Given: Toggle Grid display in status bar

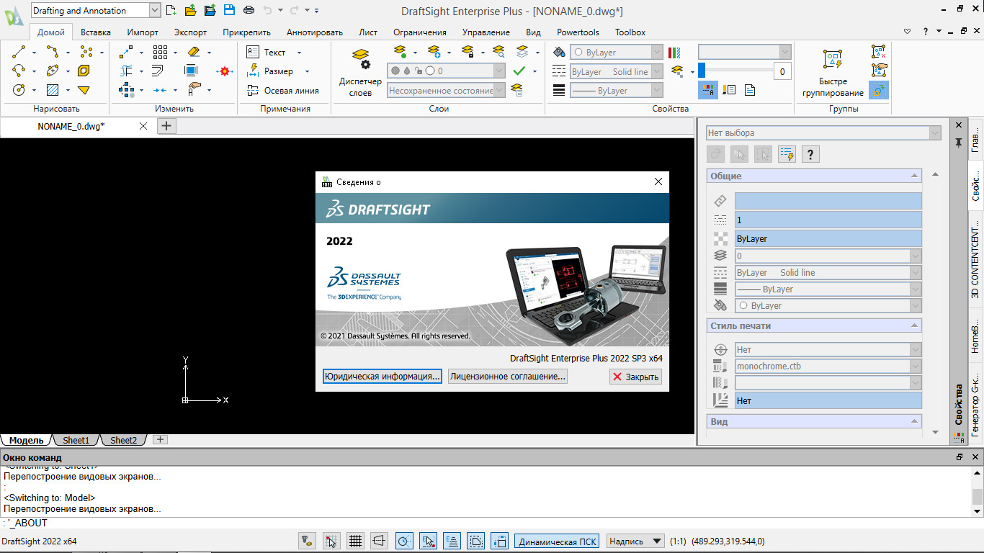Looking at the screenshot, I should [x=355, y=541].
